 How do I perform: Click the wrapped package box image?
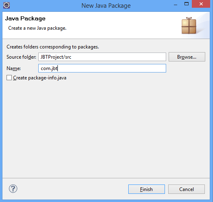tap(189, 25)
